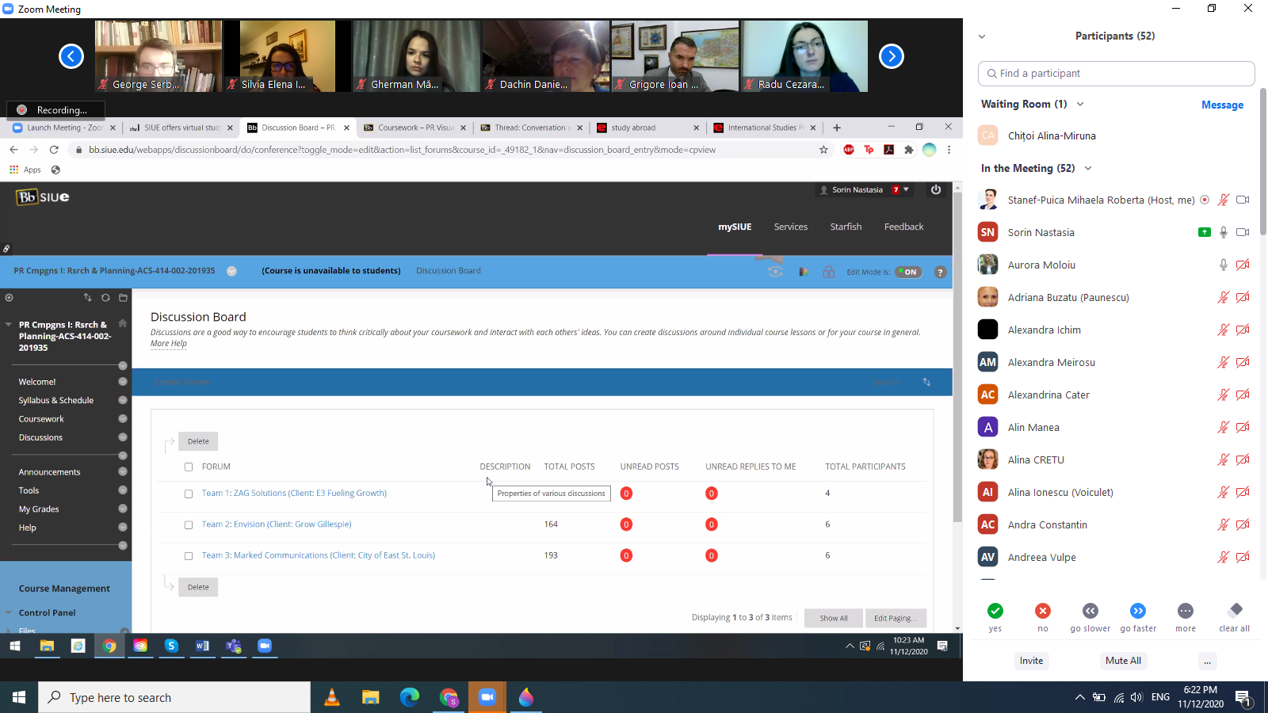
Task: Click the top Delete button
Action: click(198, 441)
